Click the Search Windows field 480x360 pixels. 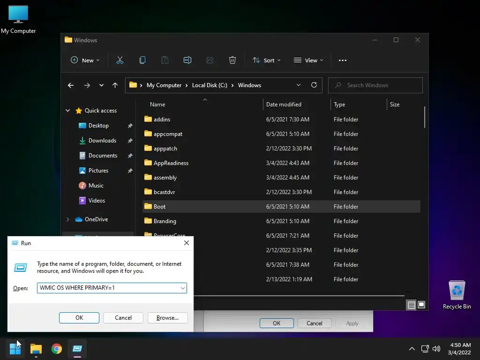[x=375, y=85]
